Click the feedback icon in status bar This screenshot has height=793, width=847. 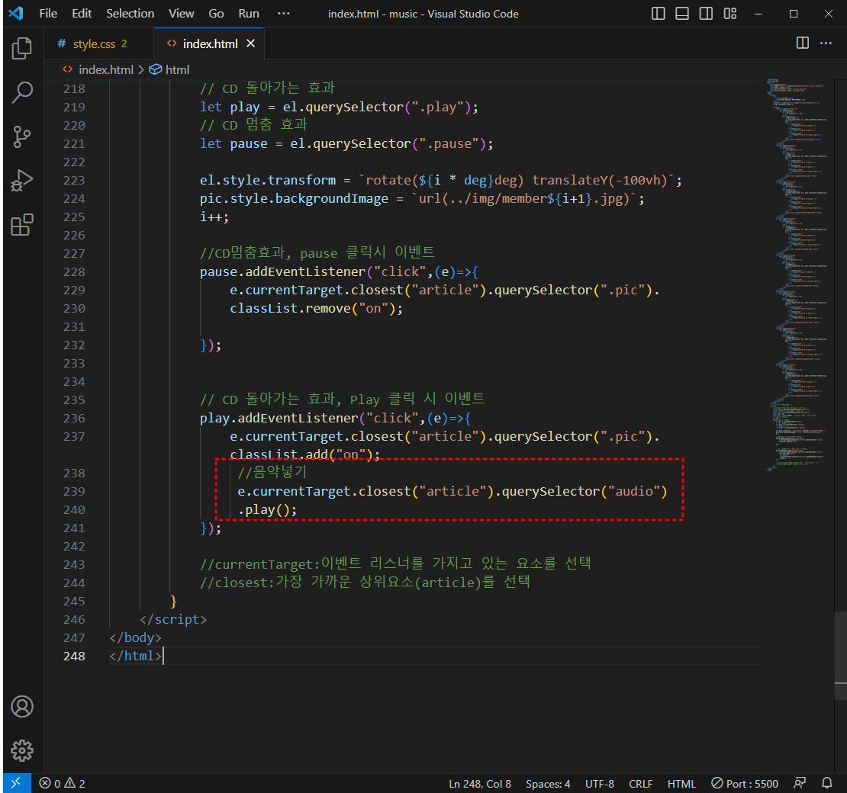pos(800,783)
